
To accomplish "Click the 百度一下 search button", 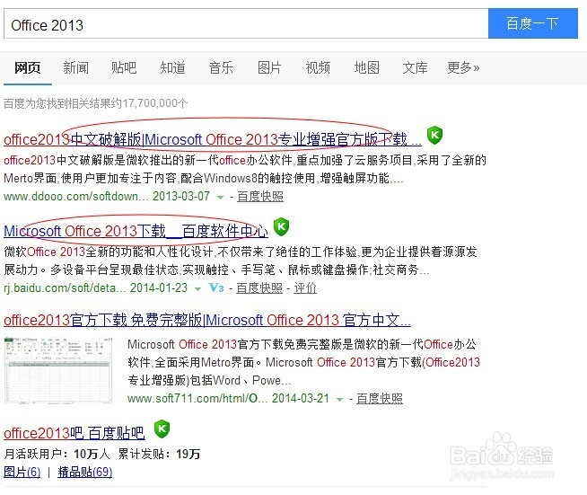I will click(533, 23).
